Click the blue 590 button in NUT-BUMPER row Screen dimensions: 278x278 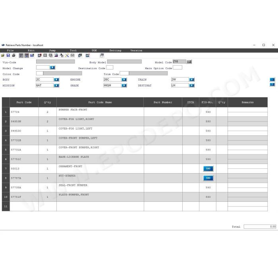(208, 178)
